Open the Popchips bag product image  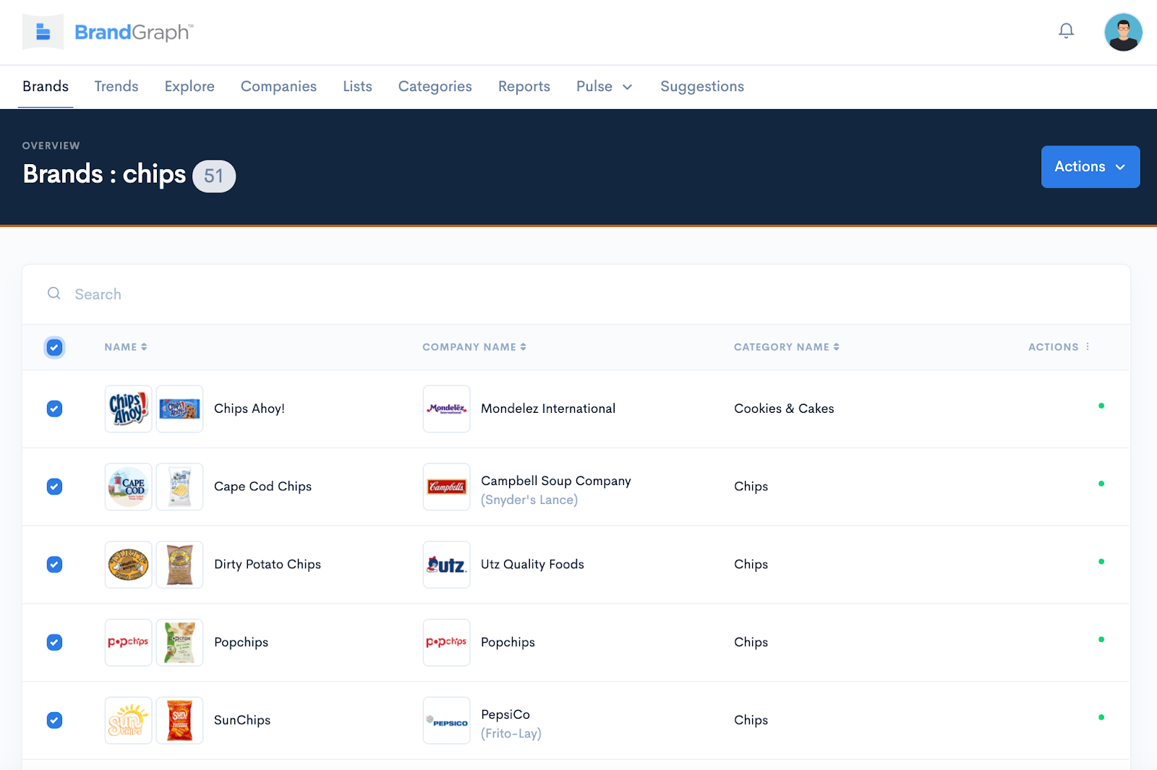pos(180,642)
